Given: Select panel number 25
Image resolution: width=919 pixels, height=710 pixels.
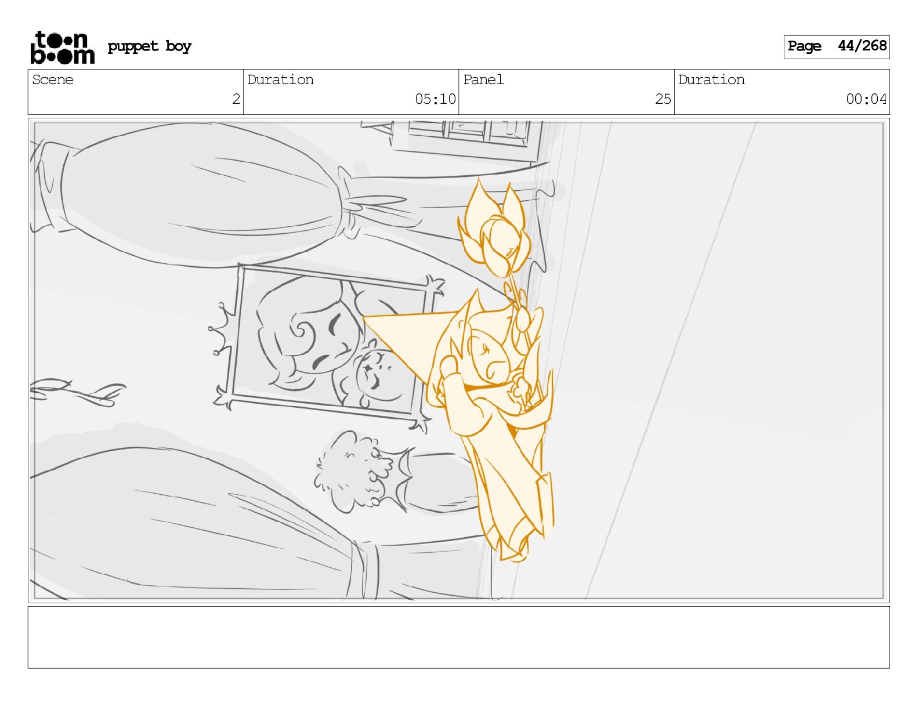Looking at the screenshot, I should 663,99.
